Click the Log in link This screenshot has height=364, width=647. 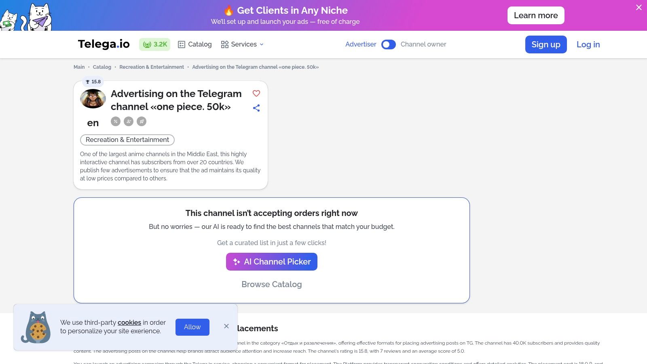pyautogui.click(x=588, y=44)
